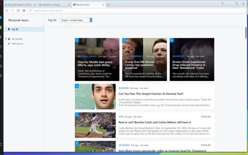
Task: Go back using the back arrow
Action: click(7, 11)
